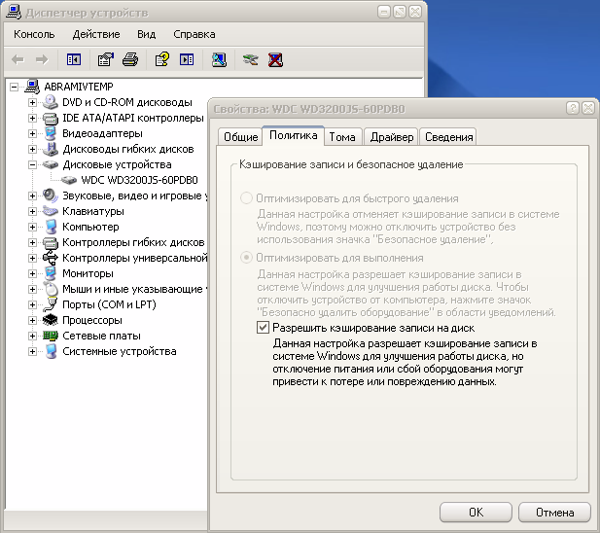Image resolution: width=600 pixels, height=533 pixels.
Task: Toggle the console tree pane icon
Action: (74, 59)
